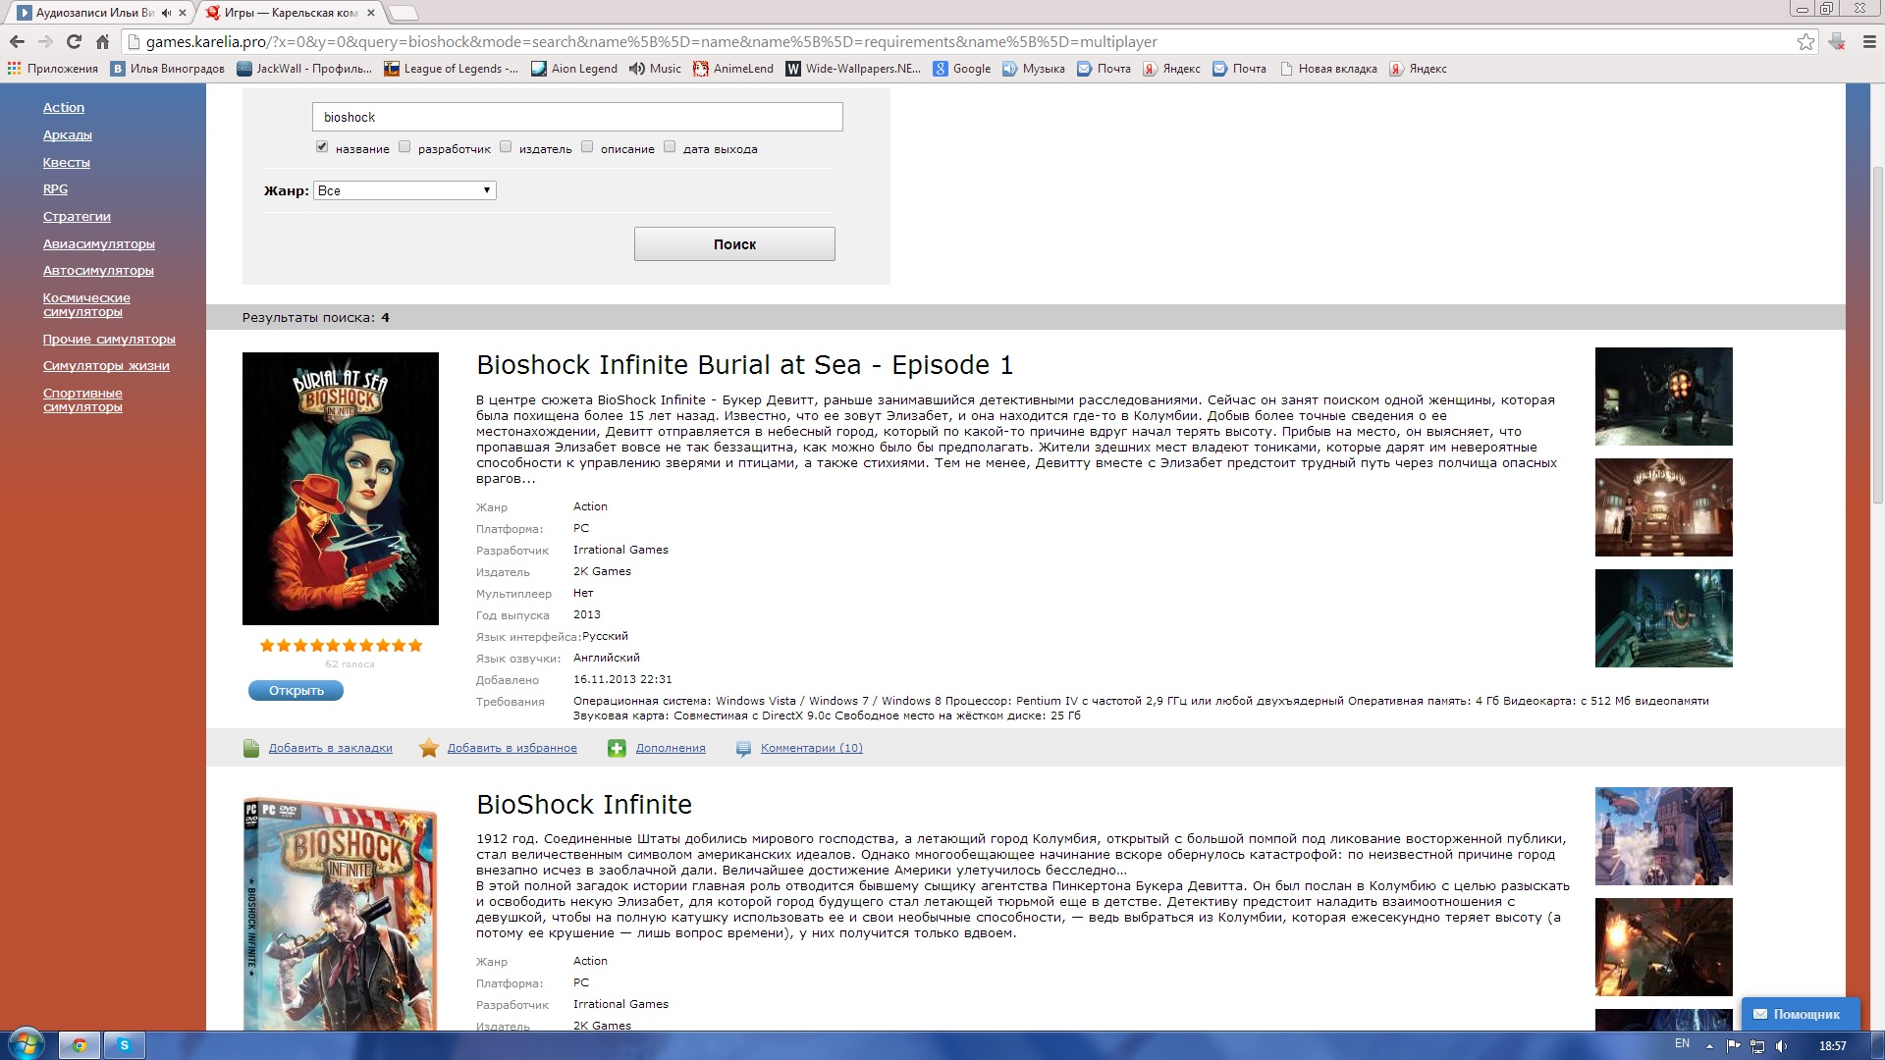Open the Стратегии category in sidebar
The height and width of the screenshot is (1060, 1885).
coord(77,217)
